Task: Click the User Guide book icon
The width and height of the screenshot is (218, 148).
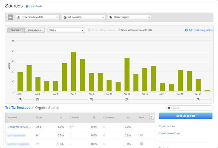Action: coord(27,6)
